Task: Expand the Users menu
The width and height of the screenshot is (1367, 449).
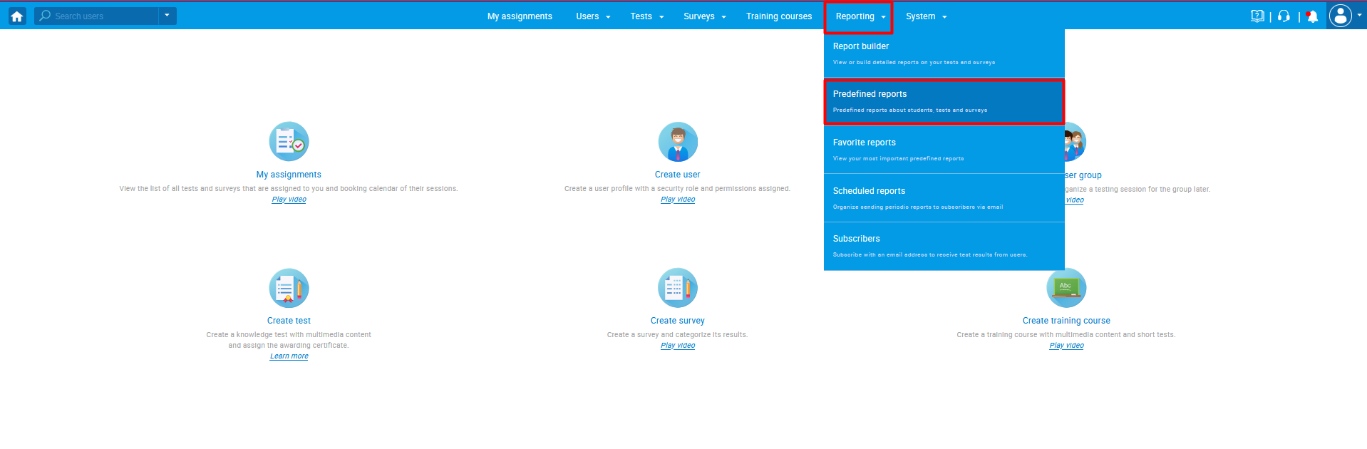Action: point(593,16)
